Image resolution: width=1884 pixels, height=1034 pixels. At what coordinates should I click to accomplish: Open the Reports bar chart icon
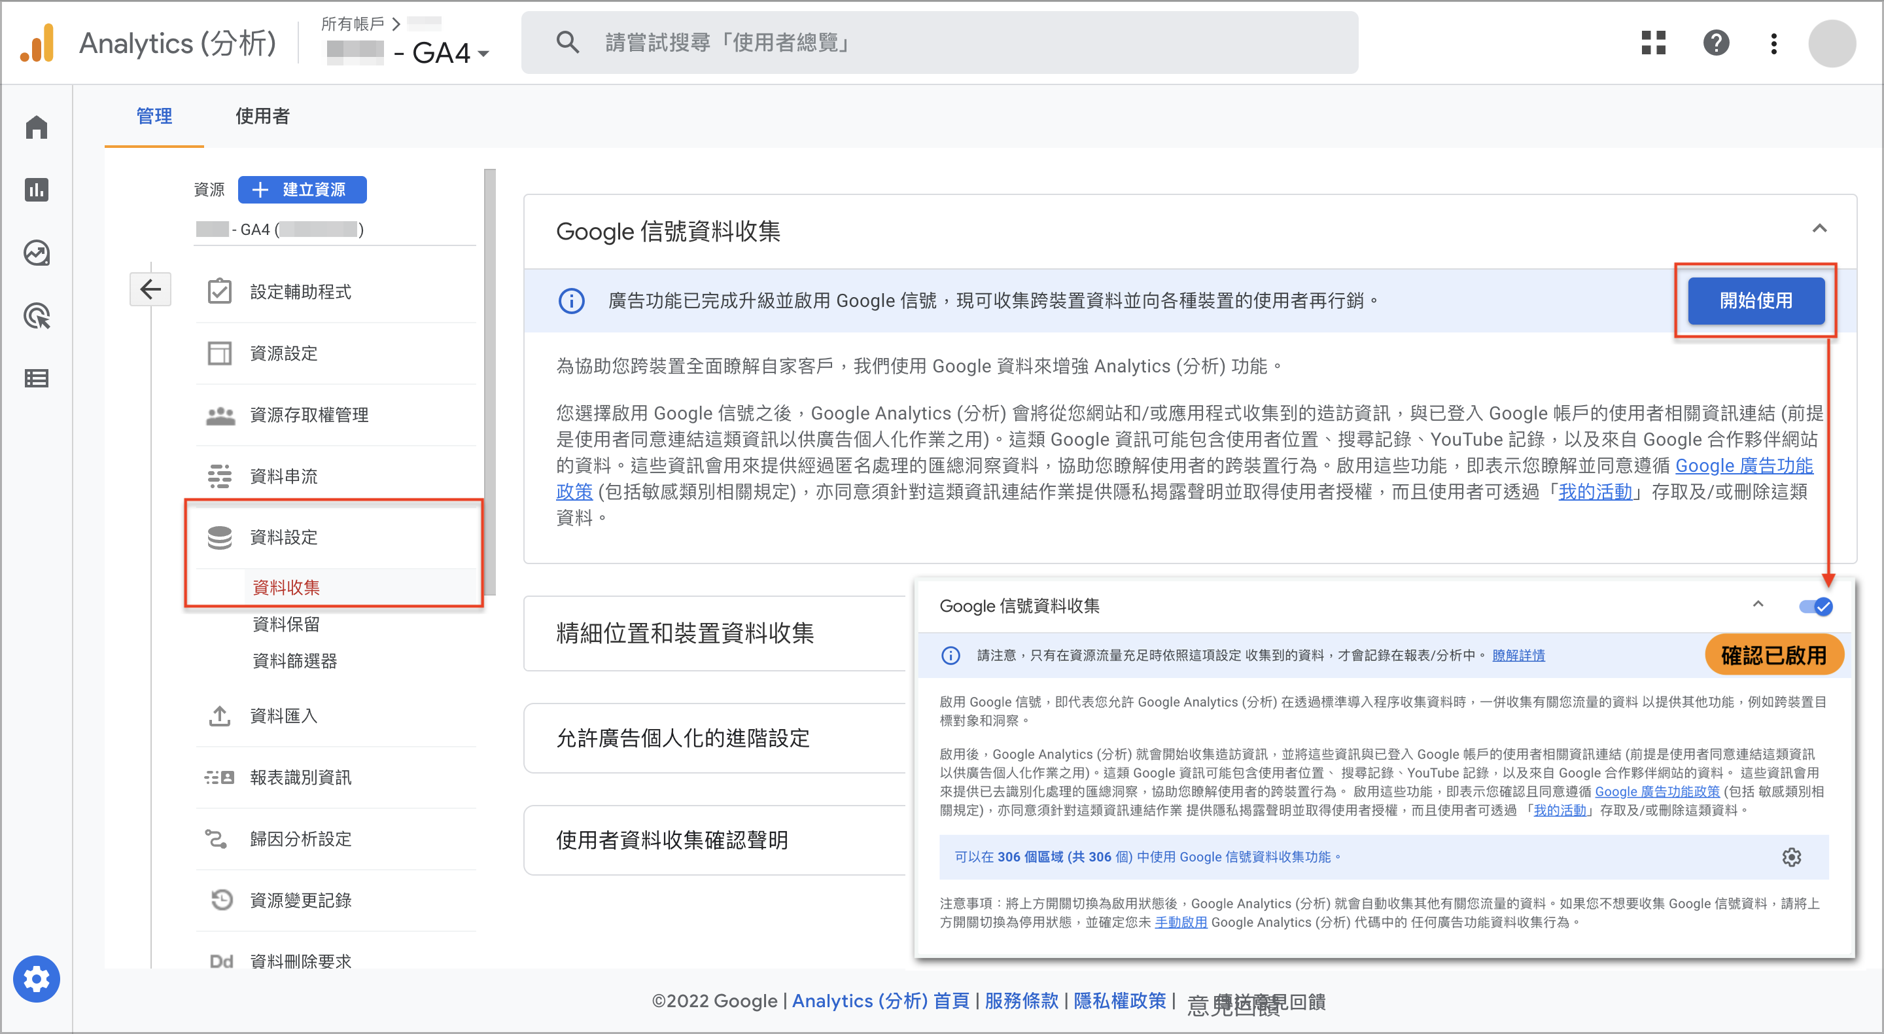click(x=37, y=190)
